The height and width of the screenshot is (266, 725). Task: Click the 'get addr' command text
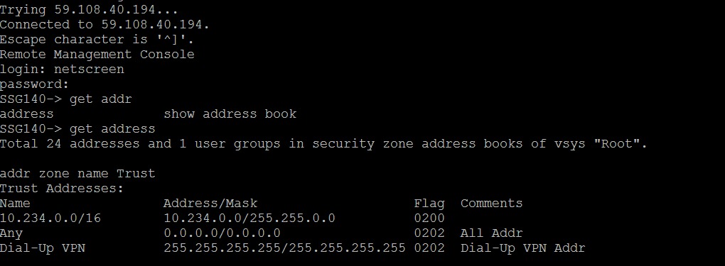(101, 99)
